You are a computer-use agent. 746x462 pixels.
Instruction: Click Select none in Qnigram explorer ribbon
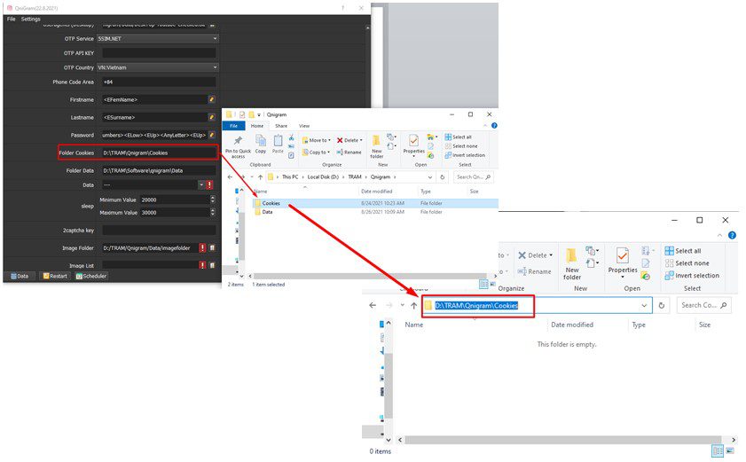click(x=461, y=146)
